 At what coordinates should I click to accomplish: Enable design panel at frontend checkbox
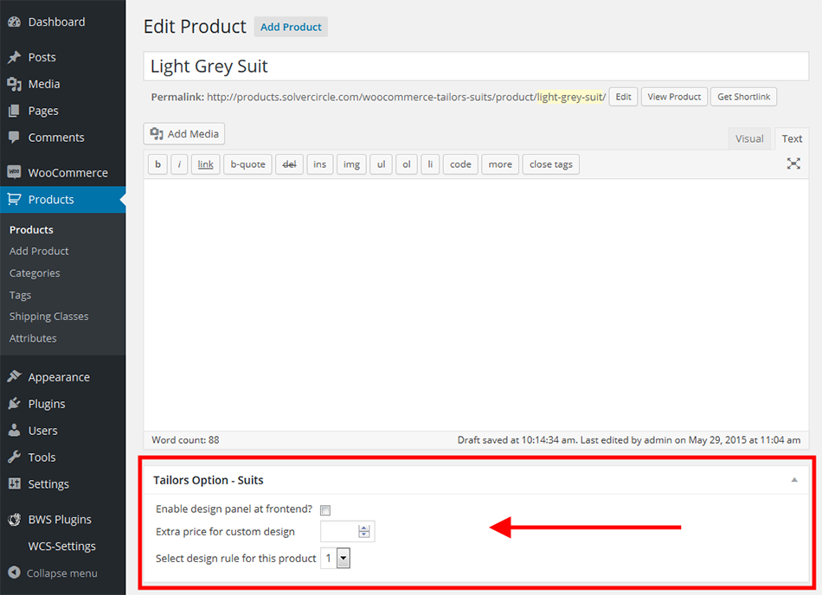tap(325, 509)
